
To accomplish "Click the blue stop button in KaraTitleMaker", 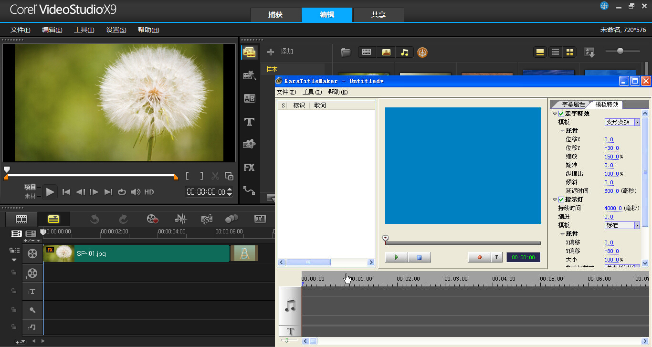I will pos(420,257).
